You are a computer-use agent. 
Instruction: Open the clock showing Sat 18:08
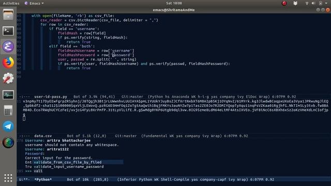coord(174,3)
